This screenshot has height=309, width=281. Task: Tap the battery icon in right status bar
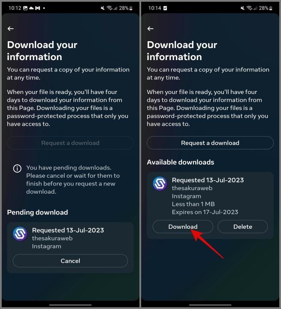pyautogui.click(x=271, y=8)
